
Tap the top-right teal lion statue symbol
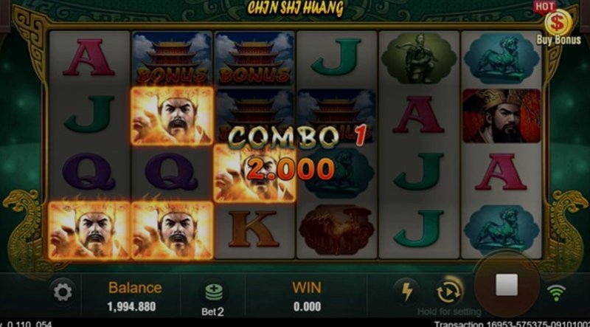pos(502,58)
